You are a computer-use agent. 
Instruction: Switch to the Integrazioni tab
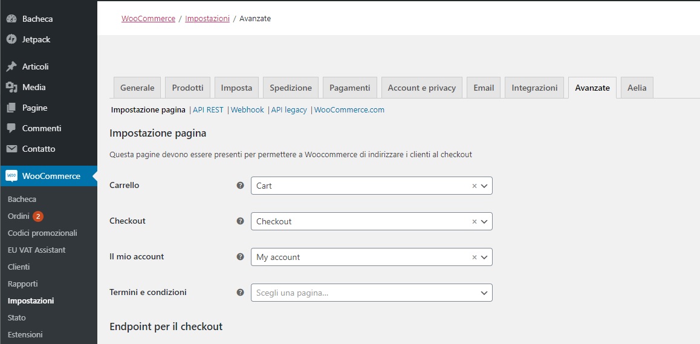point(535,88)
